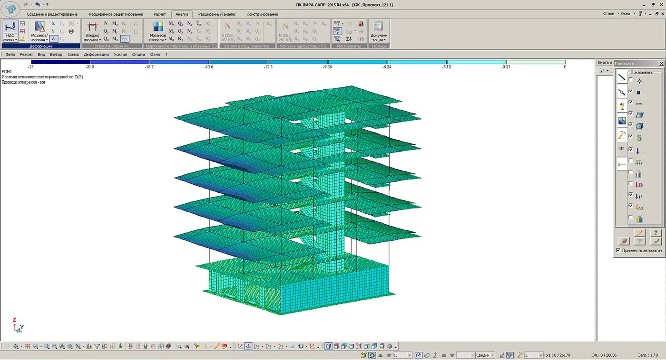This screenshot has height=360, width=666.
Task: Toggle the red D arrow checkbox
Action: click(x=631, y=183)
